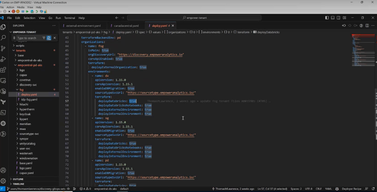Screen dimensions: 377x192
Task: Click Ln 57, Col 37 in status bar
Action: [x=272, y=189]
